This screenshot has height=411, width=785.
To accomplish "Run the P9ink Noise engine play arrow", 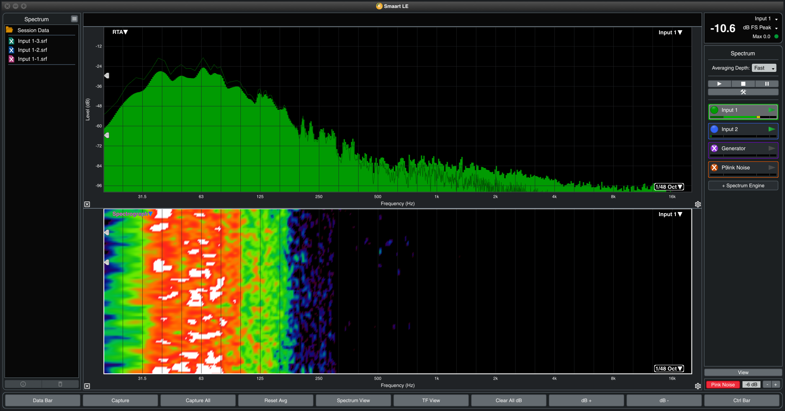I will 772,168.
